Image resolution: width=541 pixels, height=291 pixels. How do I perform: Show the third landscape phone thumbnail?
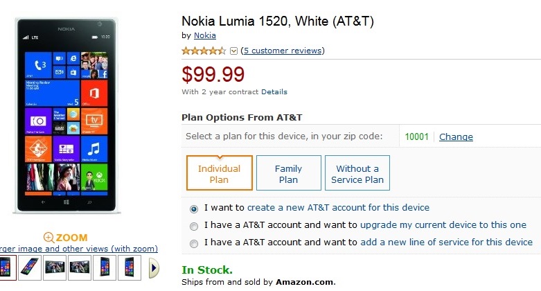55,267
